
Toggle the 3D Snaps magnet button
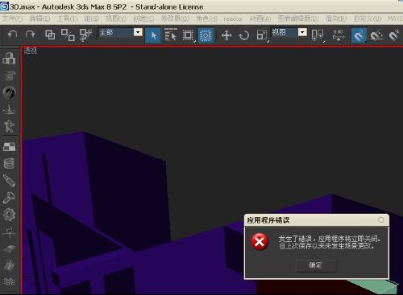359,35
